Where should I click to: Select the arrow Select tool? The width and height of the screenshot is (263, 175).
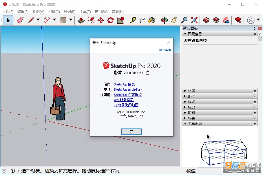[8, 20]
